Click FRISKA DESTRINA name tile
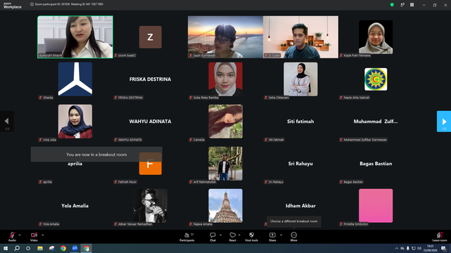The height and width of the screenshot is (253, 451). tap(150, 79)
